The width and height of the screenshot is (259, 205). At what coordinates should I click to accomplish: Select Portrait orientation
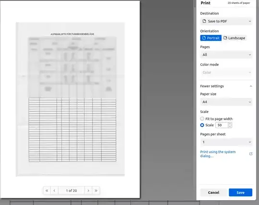coord(211,38)
